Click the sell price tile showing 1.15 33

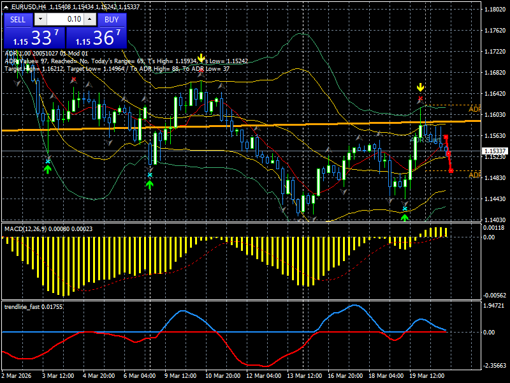pyautogui.click(x=34, y=38)
